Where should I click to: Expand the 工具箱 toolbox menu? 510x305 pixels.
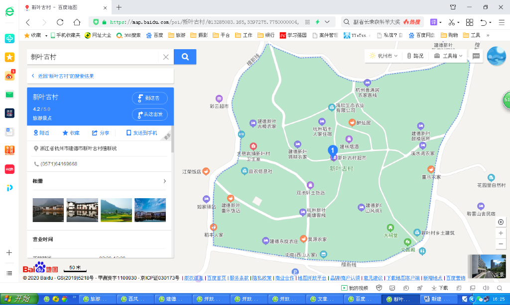pos(448,56)
